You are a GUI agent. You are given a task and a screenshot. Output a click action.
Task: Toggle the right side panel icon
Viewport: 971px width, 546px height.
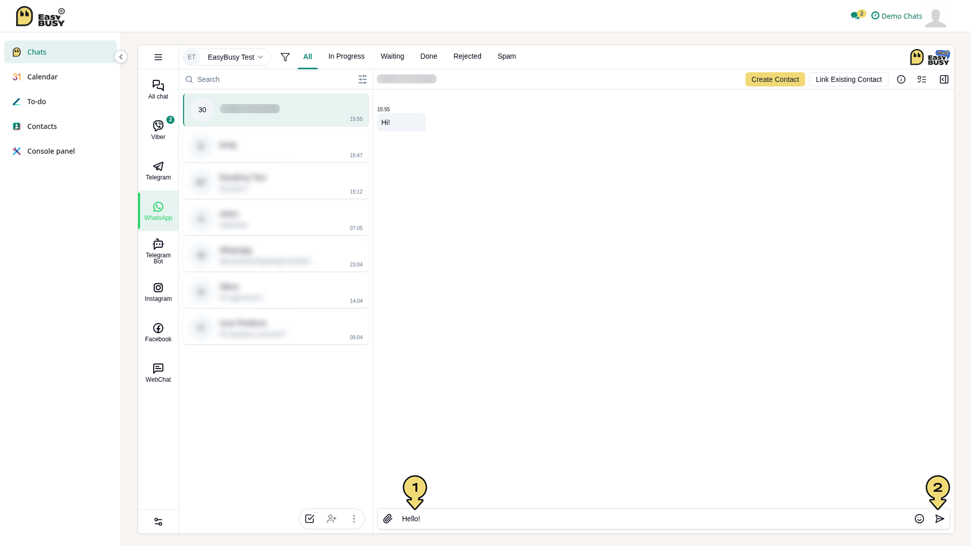944,79
